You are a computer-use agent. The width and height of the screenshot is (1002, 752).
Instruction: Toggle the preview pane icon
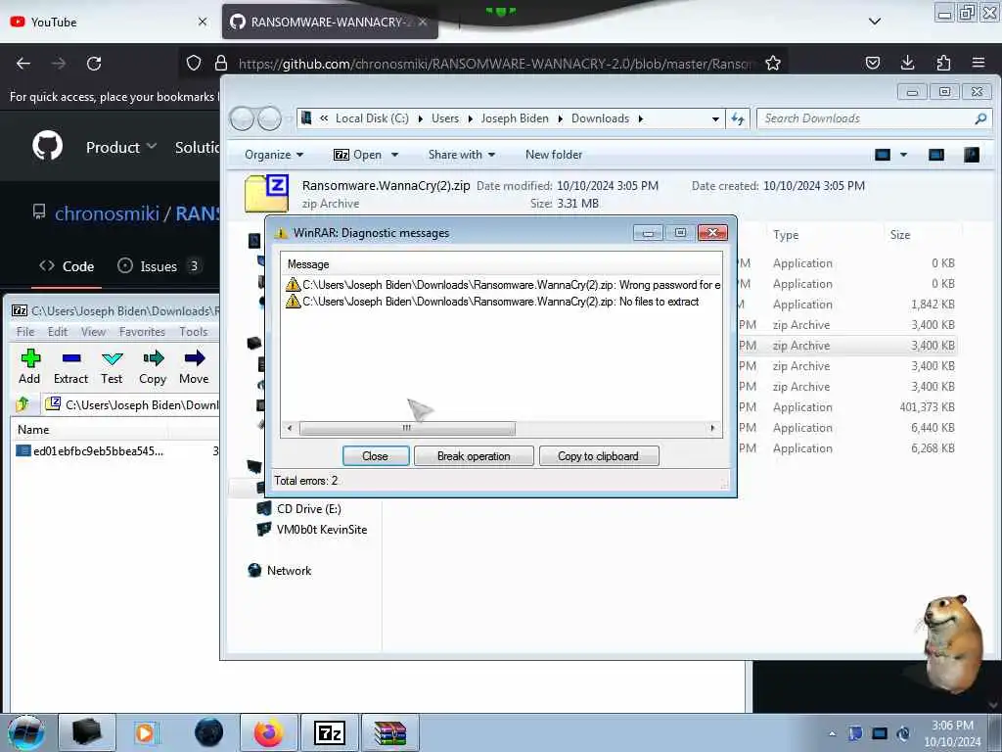click(x=936, y=155)
